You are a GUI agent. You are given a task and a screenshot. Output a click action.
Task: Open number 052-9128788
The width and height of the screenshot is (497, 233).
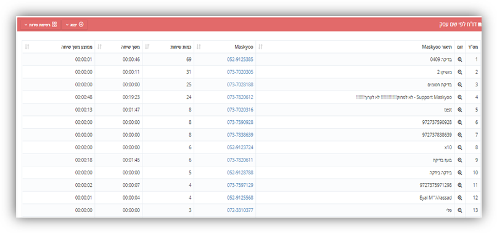[240, 173]
